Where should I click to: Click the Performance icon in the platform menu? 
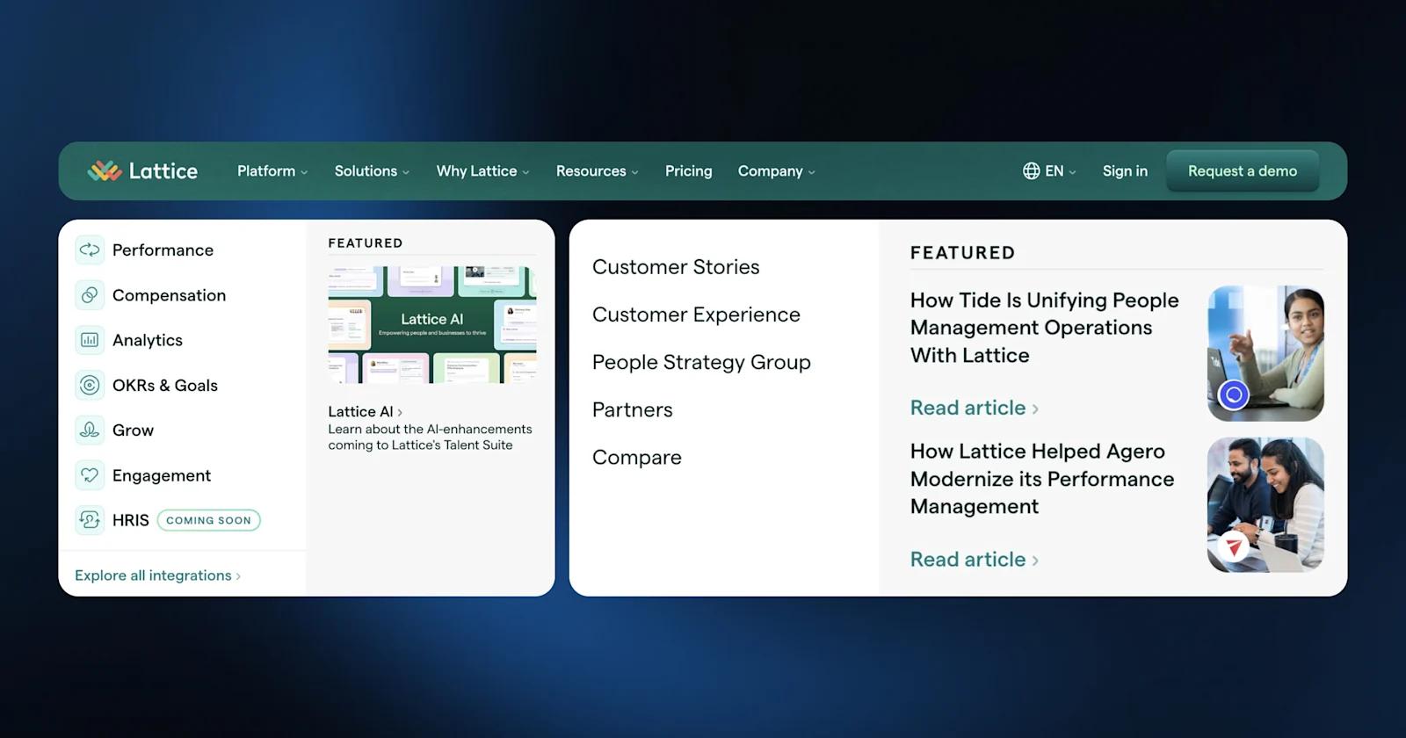point(90,250)
